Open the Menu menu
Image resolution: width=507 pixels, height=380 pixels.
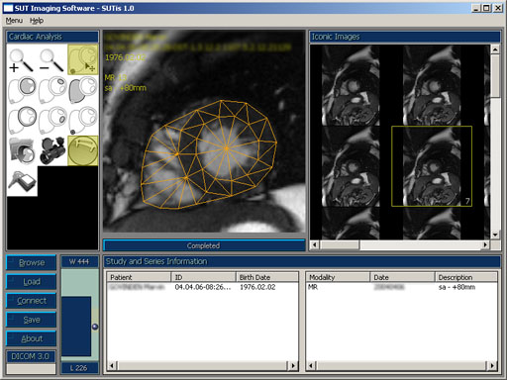[x=14, y=21]
